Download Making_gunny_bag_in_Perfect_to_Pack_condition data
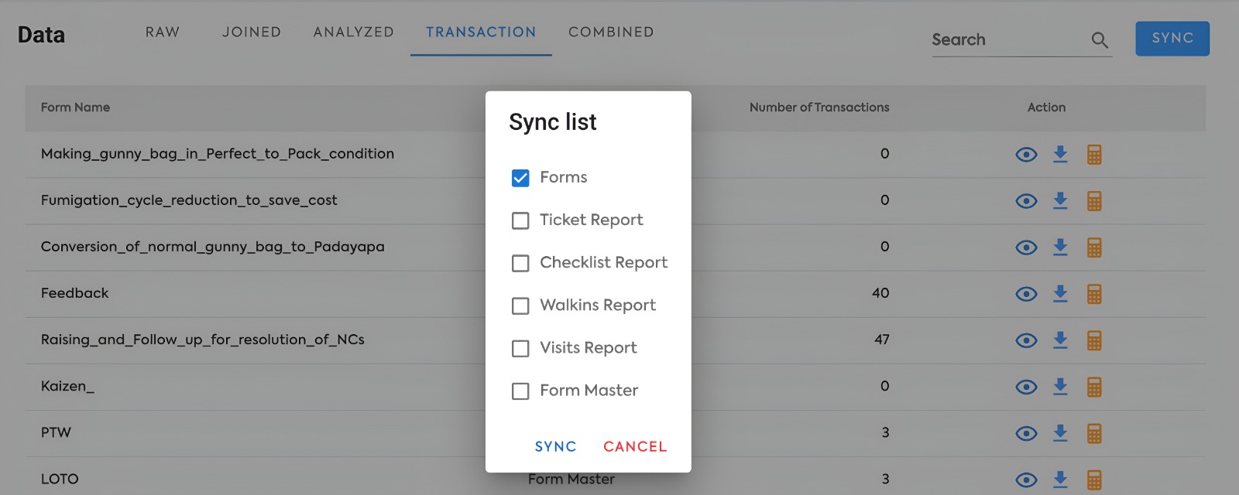1239x495 pixels. (1060, 155)
